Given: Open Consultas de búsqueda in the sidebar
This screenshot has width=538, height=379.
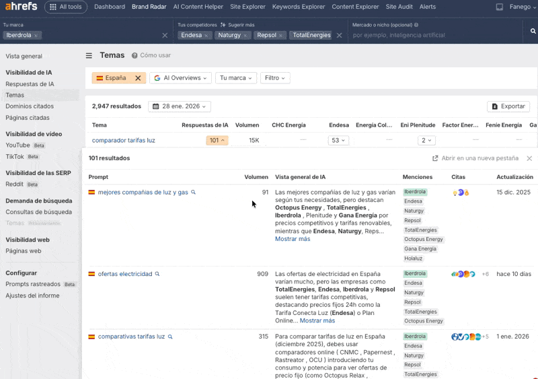Looking at the screenshot, I should coord(39,212).
